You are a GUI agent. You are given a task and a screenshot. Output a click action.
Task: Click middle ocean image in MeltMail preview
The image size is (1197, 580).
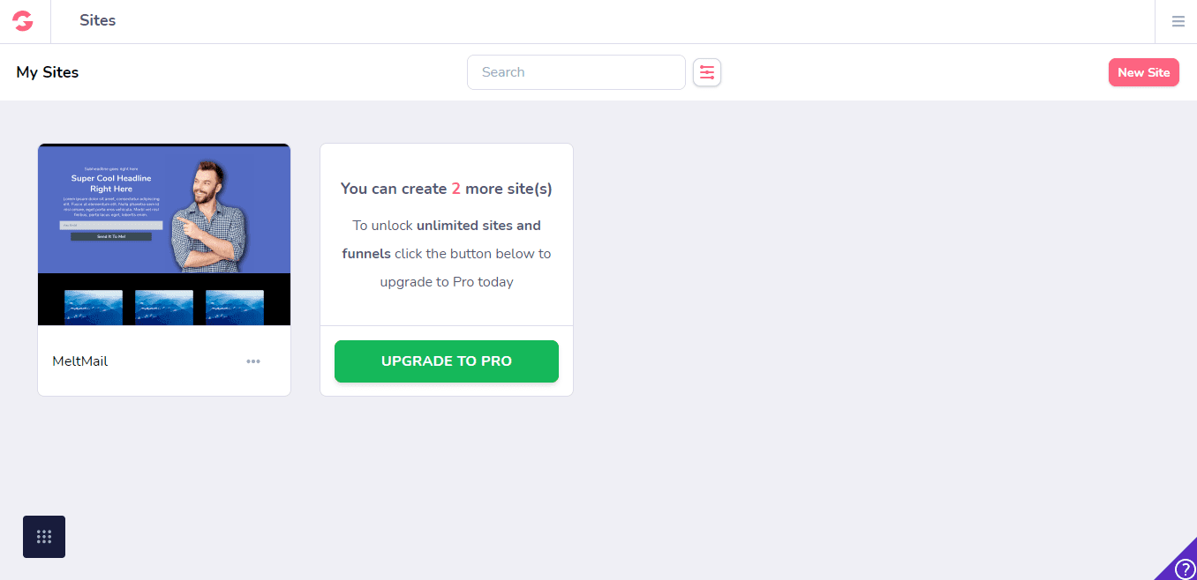[x=164, y=308]
